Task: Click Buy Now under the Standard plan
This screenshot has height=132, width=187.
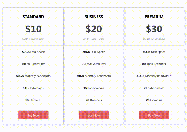Action: point(33,115)
